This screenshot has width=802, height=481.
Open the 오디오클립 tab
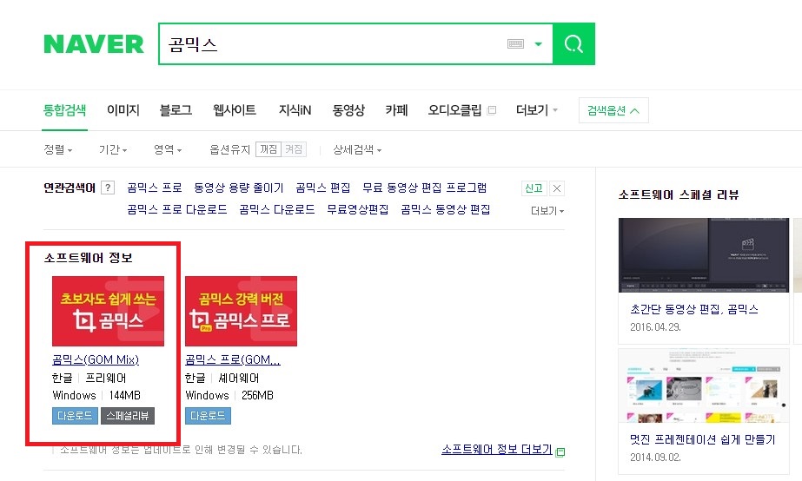click(x=454, y=110)
